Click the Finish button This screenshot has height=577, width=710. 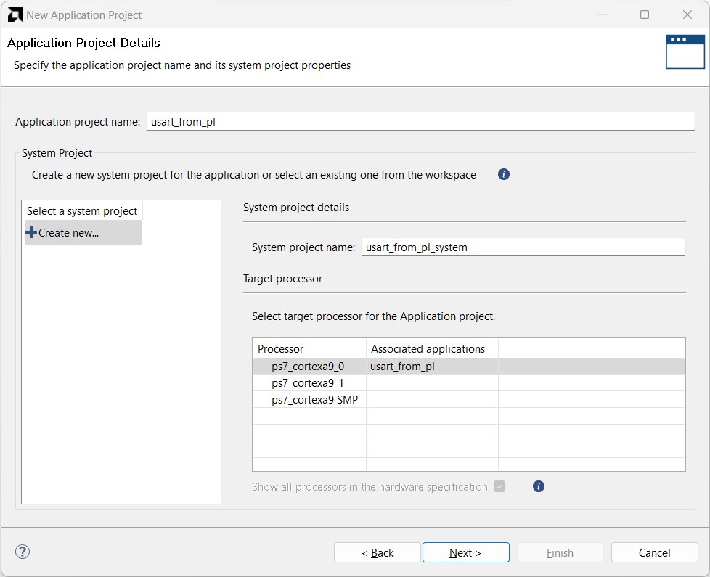pyautogui.click(x=560, y=552)
